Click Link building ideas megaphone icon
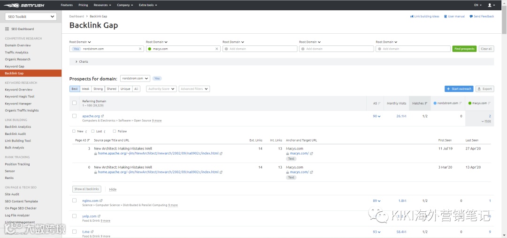This screenshot has height=238, width=507. pyautogui.click(x=412, y=16)
